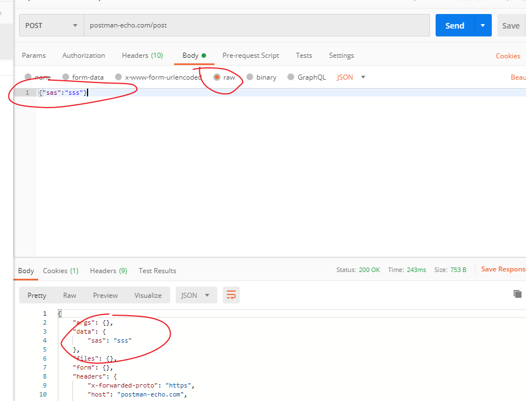The image size is (526, 401).
Task: Click the request body editor line 1
Action: pos(281,93)
